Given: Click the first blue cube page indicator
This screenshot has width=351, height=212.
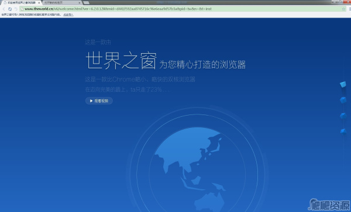Looking at the screenshot, I should click(343, 85).
